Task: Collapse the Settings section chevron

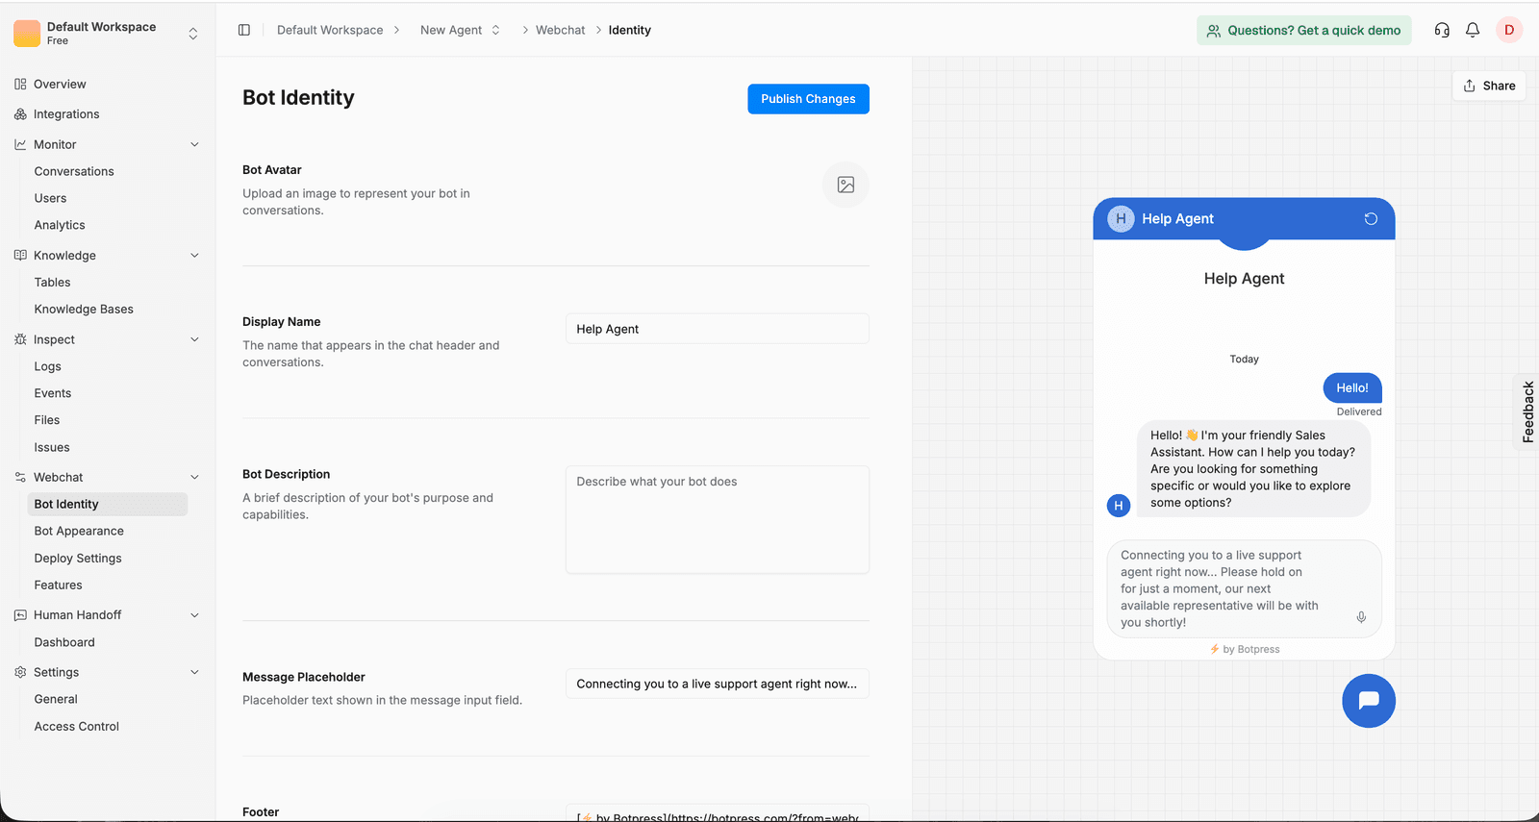Action: pyautogui.click(x=194, y=672)
